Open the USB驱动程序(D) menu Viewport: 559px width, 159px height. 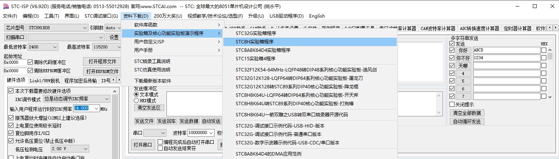coord(286,16)
